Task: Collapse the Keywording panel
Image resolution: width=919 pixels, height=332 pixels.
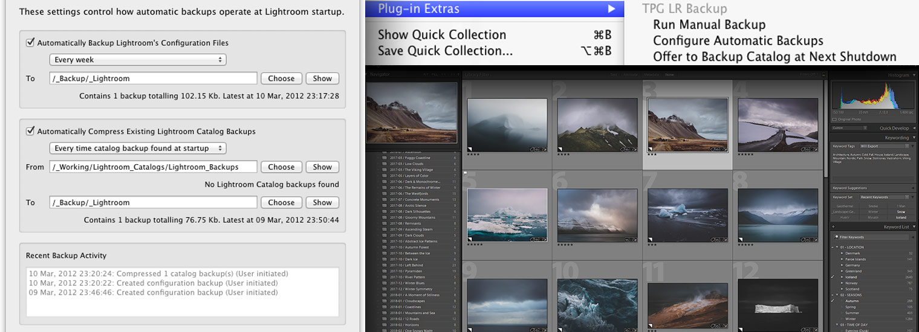Action: [913, 138]
